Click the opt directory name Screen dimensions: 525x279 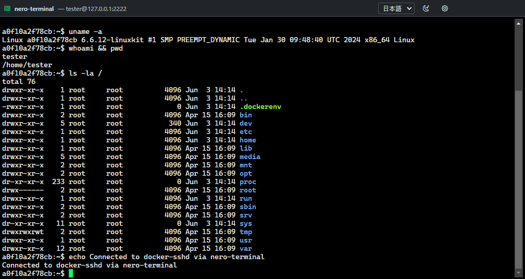click(x=246, y=174)
